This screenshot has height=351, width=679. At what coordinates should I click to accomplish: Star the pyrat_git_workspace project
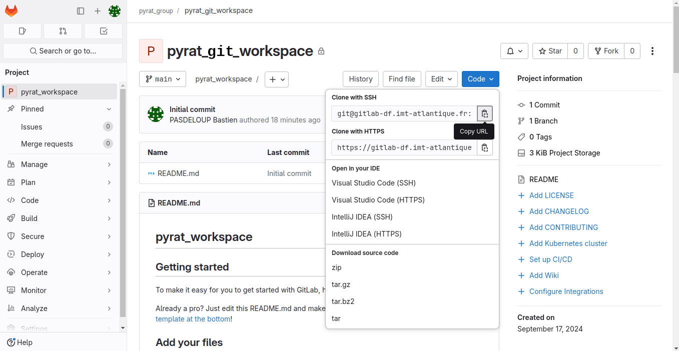pyautogui.click(x=550, y=51)
